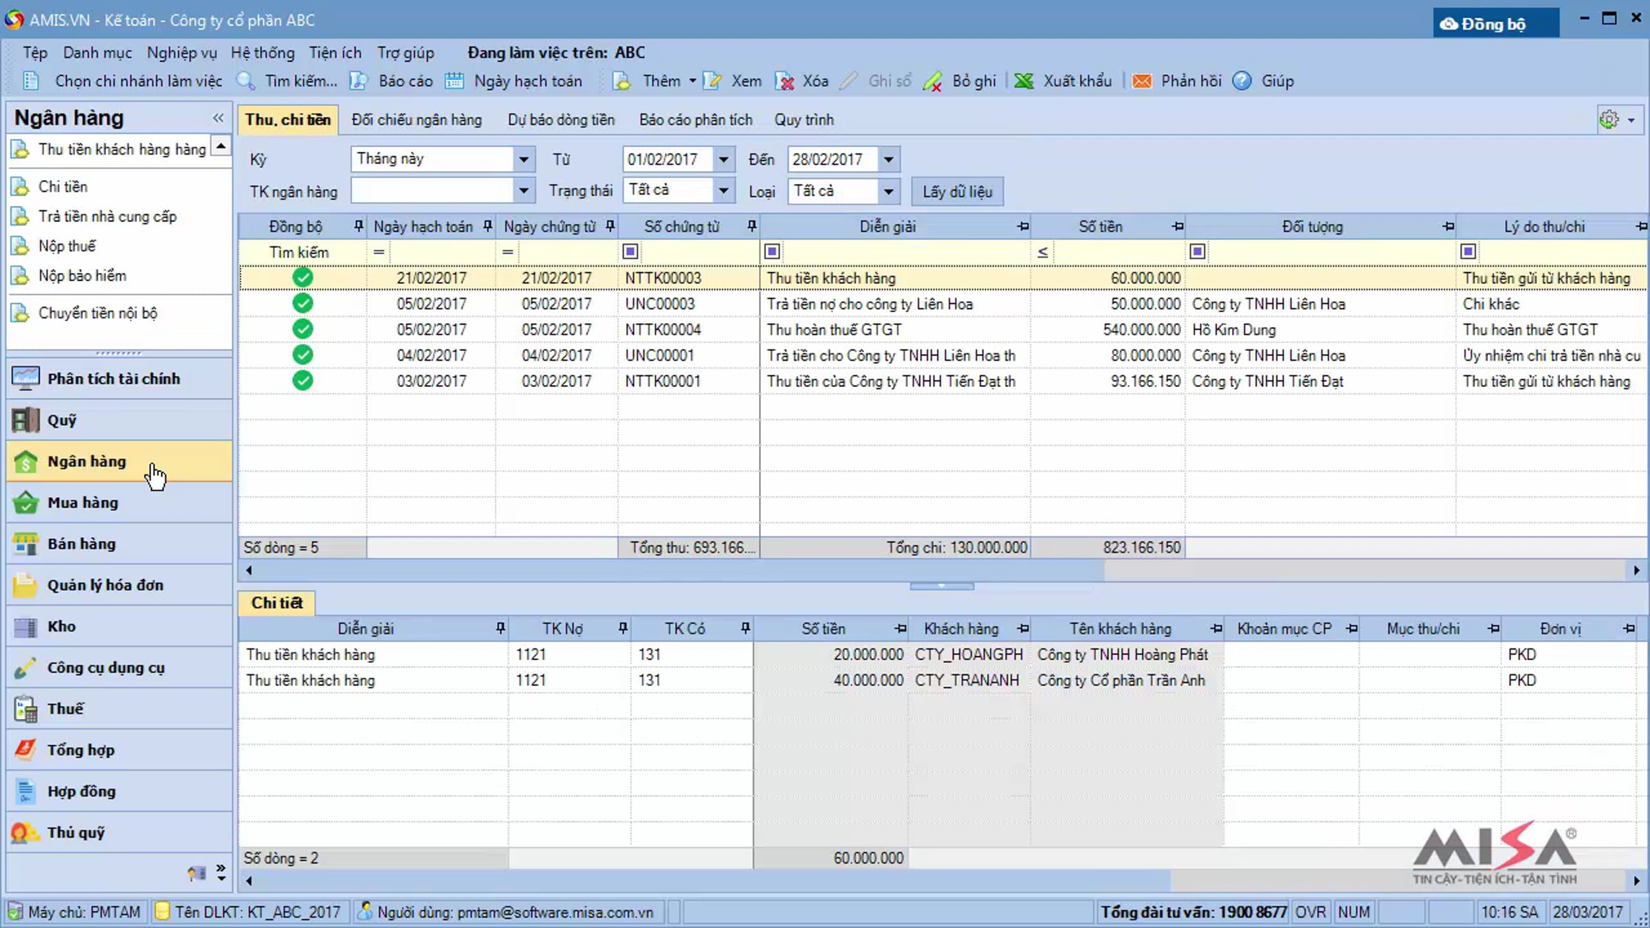Open the Tổng hợp module icon

[25, 750]
